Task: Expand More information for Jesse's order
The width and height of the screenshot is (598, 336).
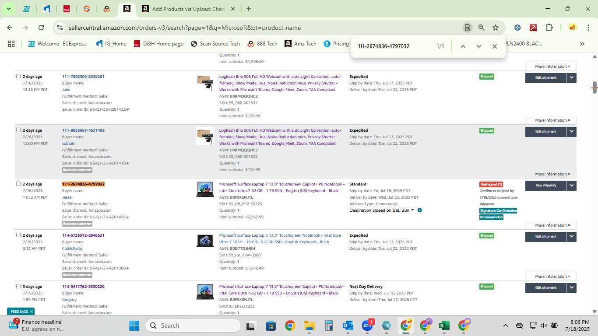Action: (551, 225)
